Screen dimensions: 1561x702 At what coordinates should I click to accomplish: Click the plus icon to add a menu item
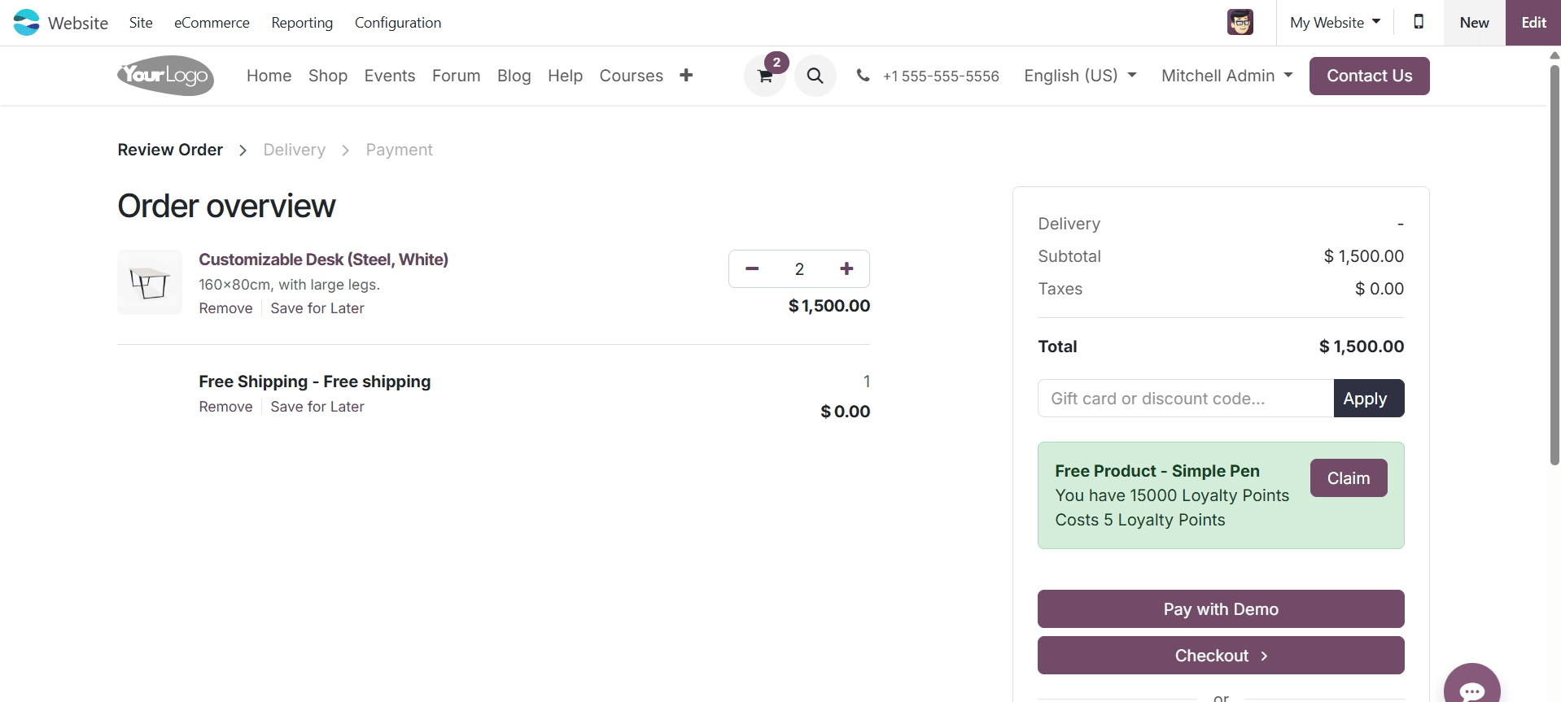686,76
